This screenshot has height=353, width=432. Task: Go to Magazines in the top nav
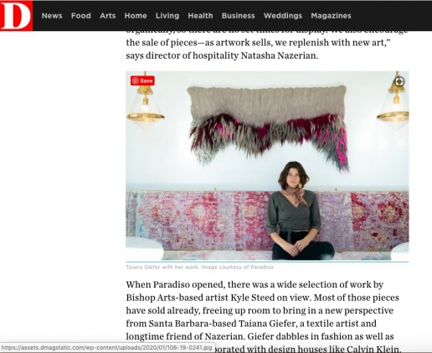tap(332, 16)
